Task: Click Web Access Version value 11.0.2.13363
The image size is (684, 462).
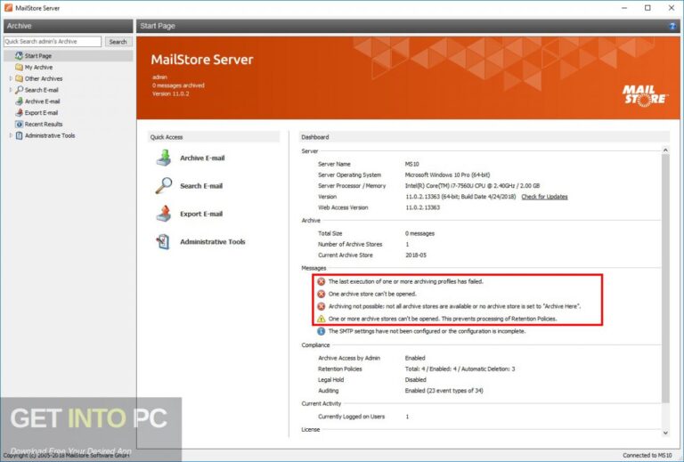Action: tap(423, 207)
